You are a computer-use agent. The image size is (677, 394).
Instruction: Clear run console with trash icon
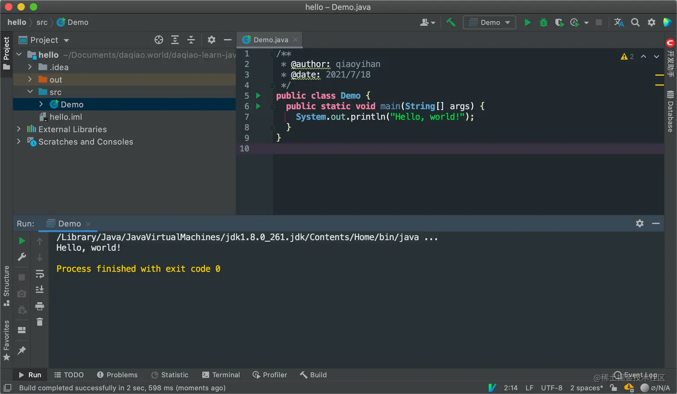[x=39, y=322]
